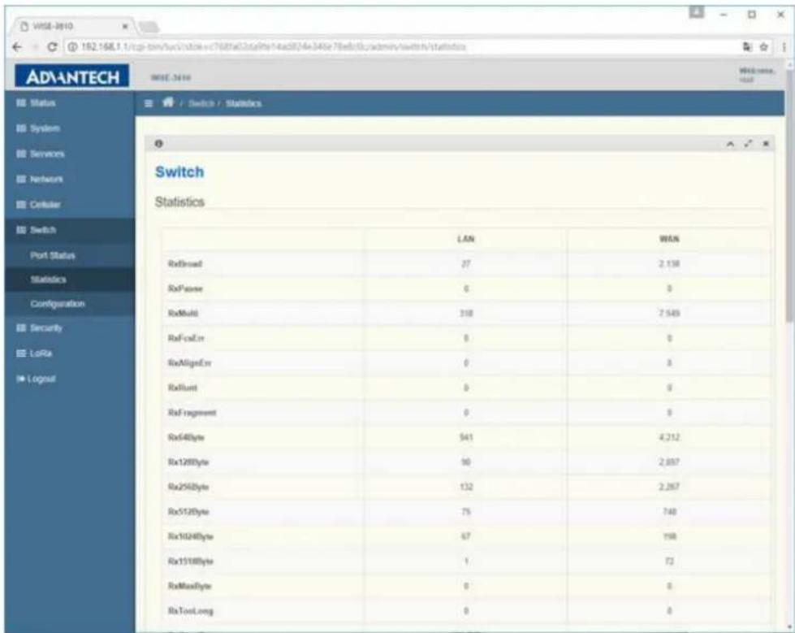
Task: Click the Chrome profile icon
Action: [x=697, y=12]
